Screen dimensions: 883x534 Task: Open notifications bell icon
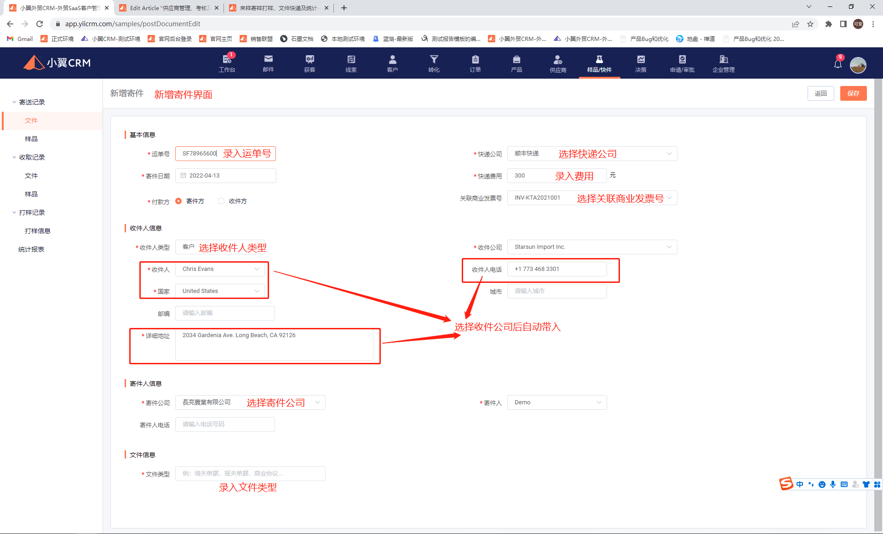[x=838, y=63]
